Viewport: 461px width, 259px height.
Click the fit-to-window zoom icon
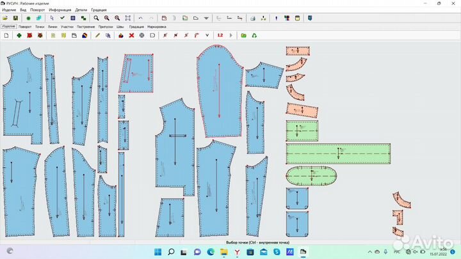[128, 18]
